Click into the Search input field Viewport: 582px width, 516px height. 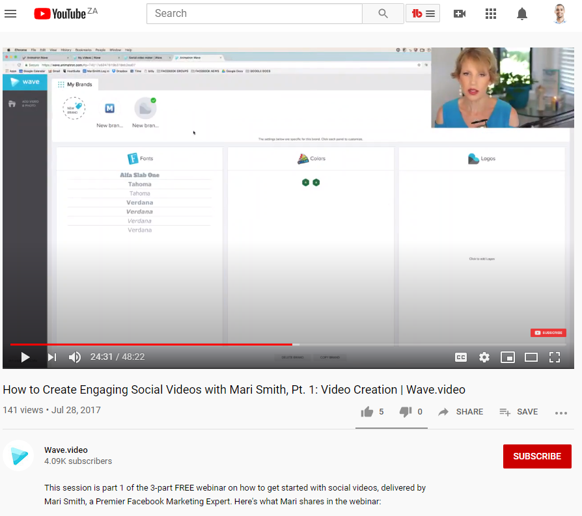pyautogui.click(x=255, y=14)
